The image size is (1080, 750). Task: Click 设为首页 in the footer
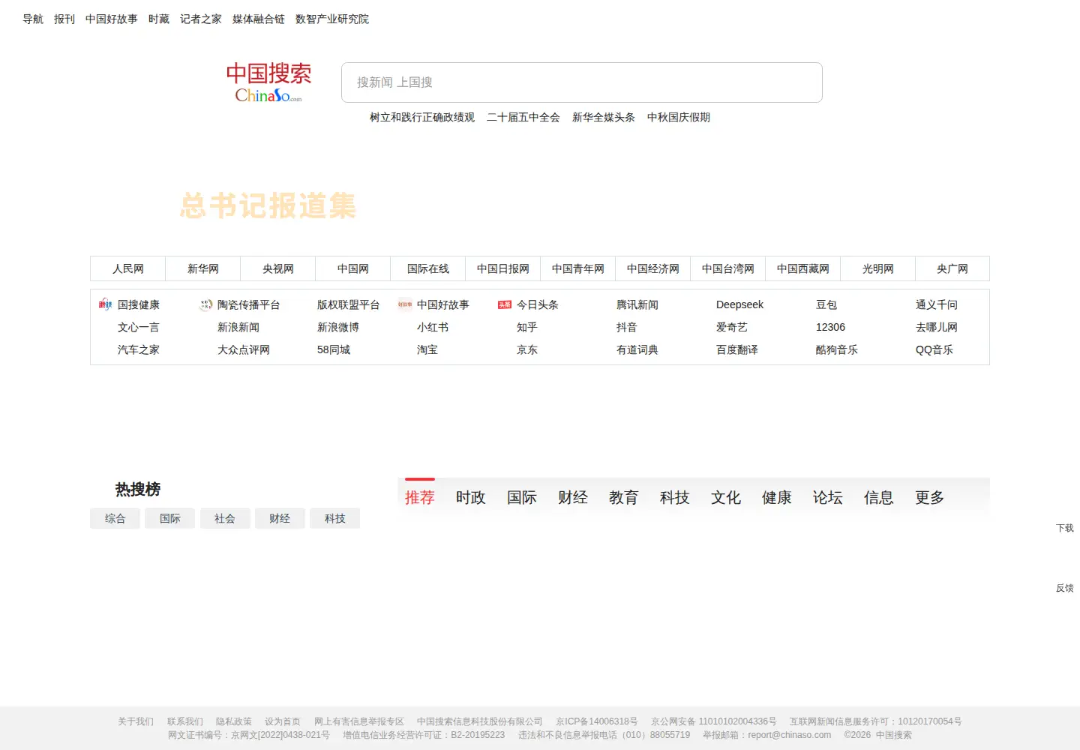283,721
